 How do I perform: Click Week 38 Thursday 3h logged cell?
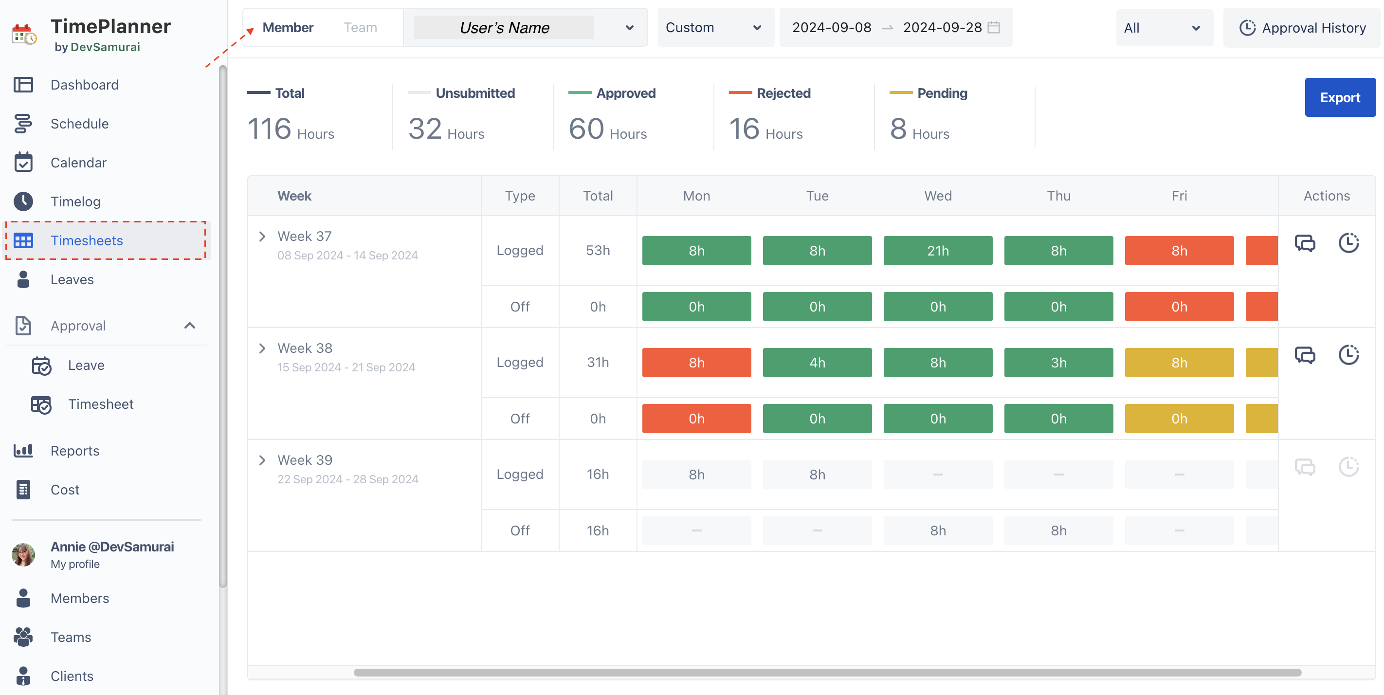pyautogui.click(x=1058, y=362)
